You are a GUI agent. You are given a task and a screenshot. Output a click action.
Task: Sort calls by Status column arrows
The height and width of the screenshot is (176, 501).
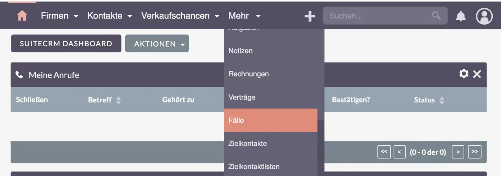tap(441, 100)
